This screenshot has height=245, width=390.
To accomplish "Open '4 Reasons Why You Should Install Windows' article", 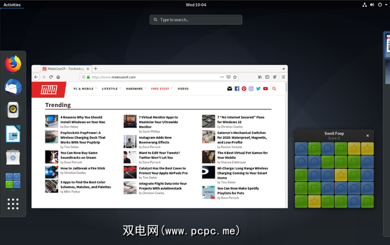I will click(83, 120).
